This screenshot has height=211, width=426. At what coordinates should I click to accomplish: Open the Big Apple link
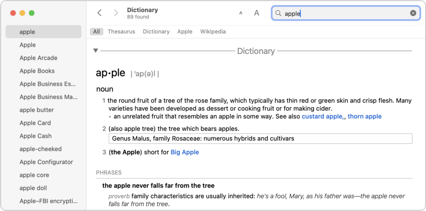point(185,152)
